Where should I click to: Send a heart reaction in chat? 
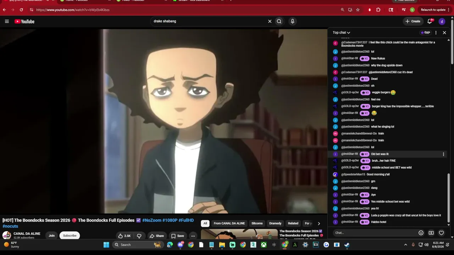pos(441,233)
